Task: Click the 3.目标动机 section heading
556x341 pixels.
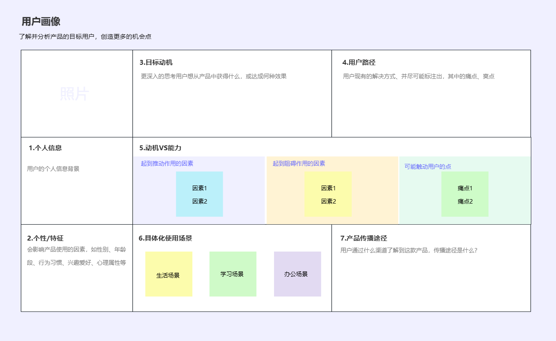Action: pos(156,63)
